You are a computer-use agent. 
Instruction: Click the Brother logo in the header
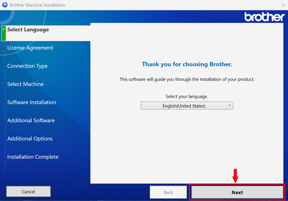[x=264, y=17]
